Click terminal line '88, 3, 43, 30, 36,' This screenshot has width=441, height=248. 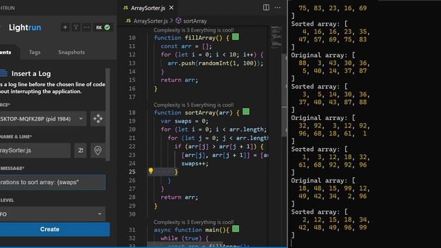coord(334,63)
